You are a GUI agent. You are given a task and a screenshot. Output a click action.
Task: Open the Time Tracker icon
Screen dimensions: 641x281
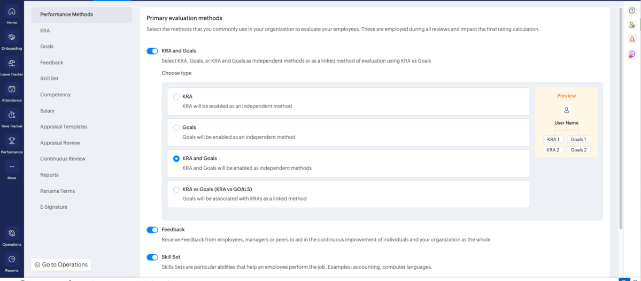12,115
